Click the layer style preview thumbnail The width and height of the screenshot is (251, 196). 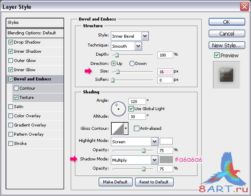point(226,75)
